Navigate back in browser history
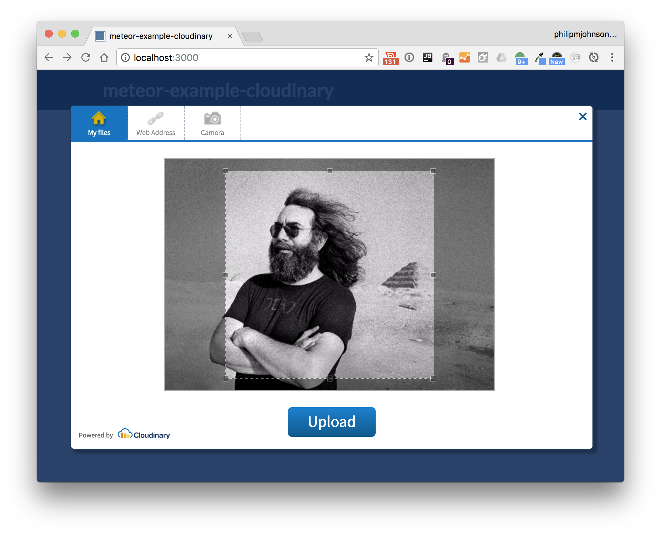661x535 pixels. click(49, 58)
